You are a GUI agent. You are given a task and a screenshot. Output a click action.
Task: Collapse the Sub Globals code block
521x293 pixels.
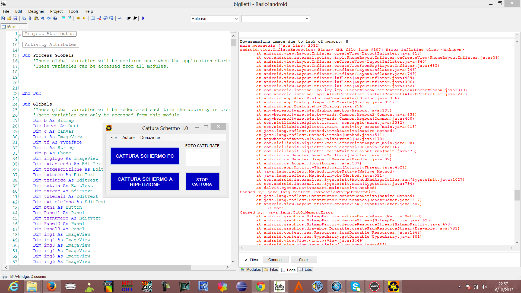point(20,105)
